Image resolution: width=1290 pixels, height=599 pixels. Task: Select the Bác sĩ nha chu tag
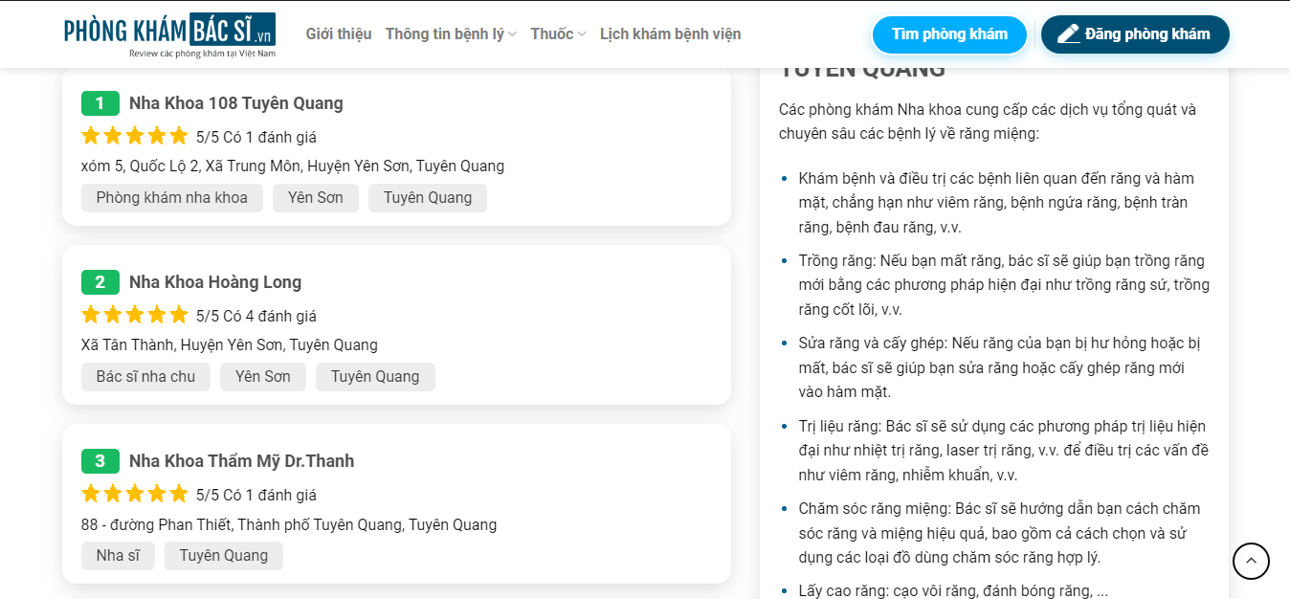pos(145,377)
